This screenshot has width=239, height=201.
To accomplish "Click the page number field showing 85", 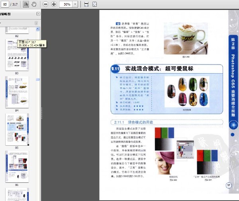I will (5, 4).
